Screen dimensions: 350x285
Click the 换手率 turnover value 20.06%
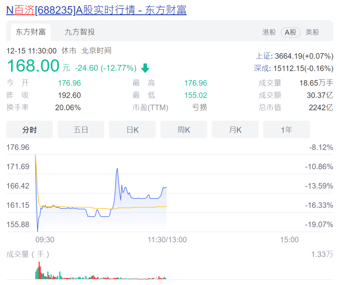68,107
